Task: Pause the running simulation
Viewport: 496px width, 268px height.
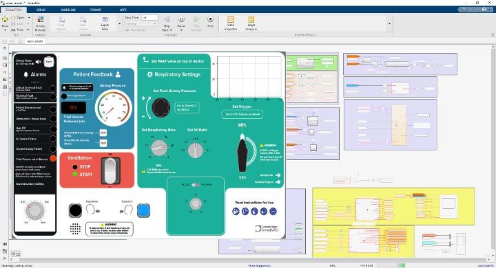Action: point(181,21)
